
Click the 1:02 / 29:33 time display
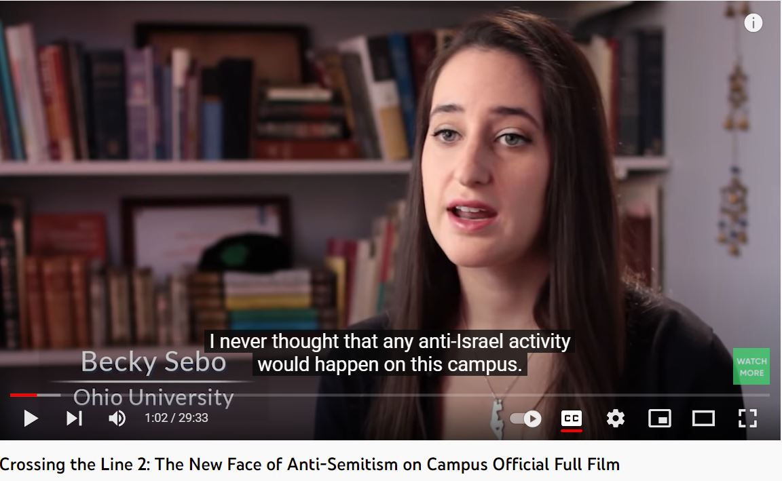click(176, 418)
